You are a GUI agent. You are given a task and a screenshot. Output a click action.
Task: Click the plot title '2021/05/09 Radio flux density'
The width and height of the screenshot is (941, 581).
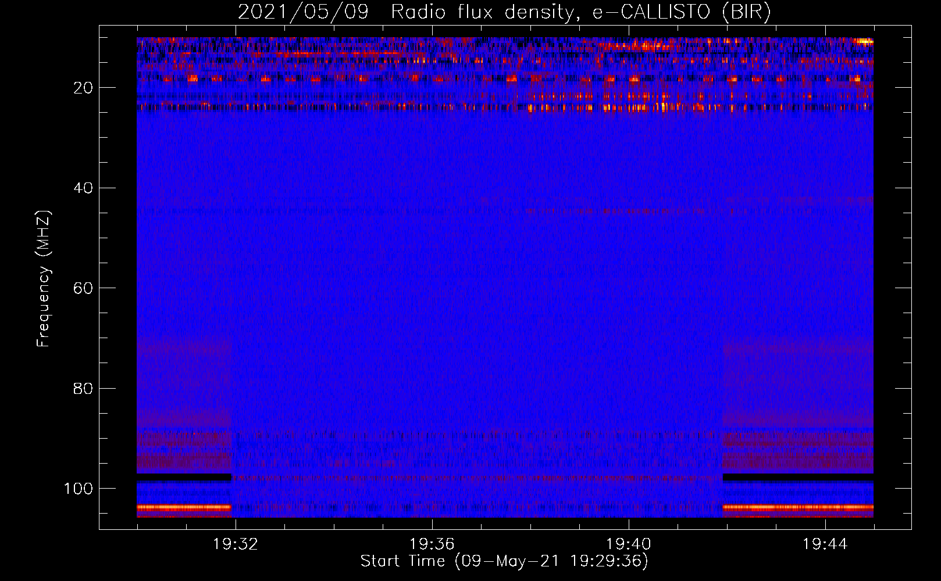[x=406, y=12]
